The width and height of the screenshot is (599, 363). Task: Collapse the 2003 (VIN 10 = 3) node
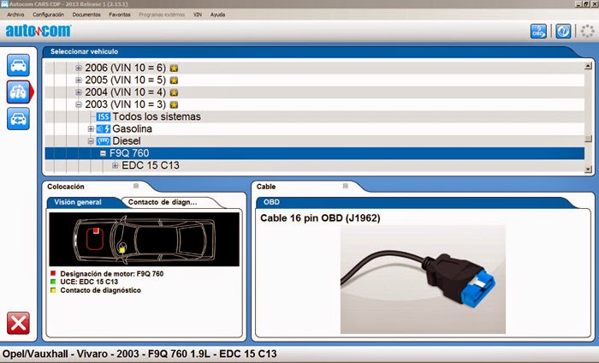coord(79,104)
